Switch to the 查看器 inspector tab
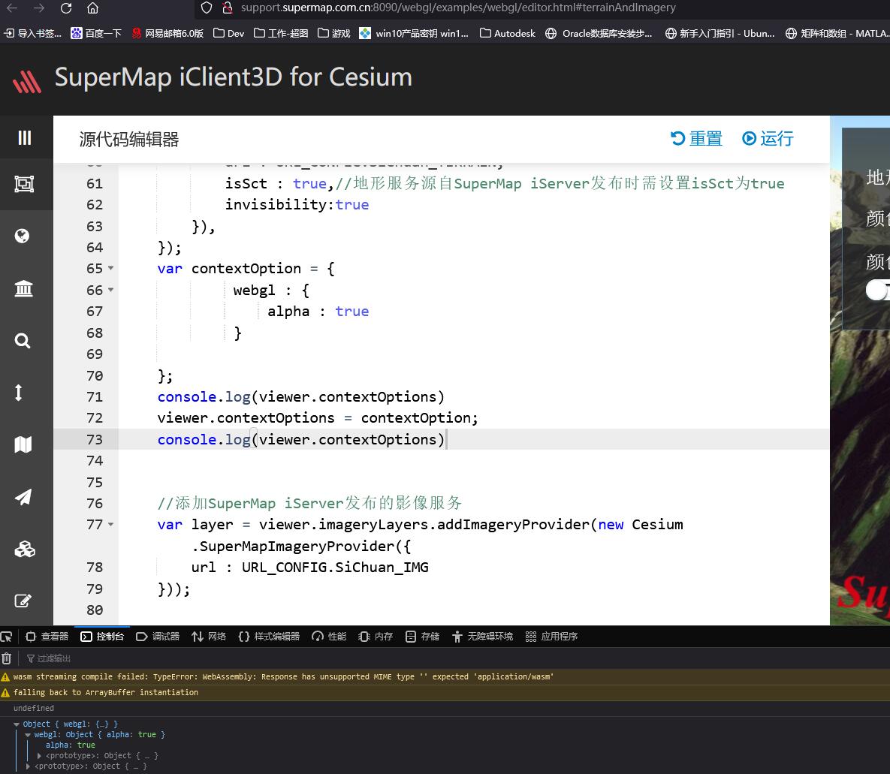The image size is (890, 774). 47,637
